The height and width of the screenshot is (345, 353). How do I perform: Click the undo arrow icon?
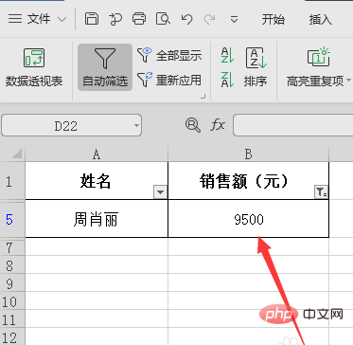click(186, 19)
